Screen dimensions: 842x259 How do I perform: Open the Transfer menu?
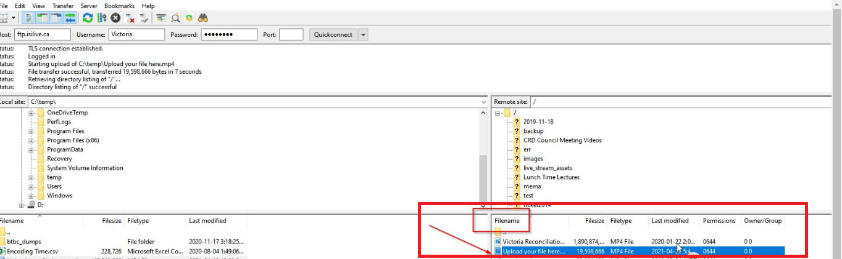[62, 6]
